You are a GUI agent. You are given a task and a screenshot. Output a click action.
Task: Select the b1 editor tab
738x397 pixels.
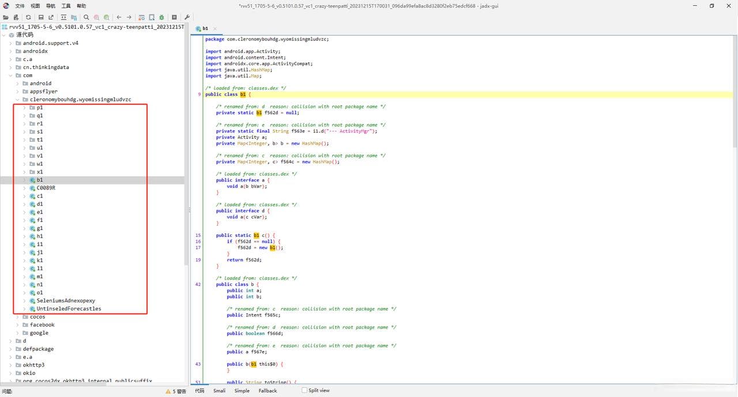tap(205, 28)
